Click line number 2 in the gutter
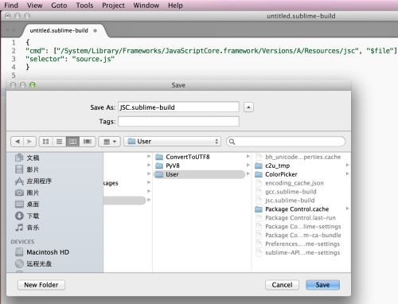 [x=14, y=51]
